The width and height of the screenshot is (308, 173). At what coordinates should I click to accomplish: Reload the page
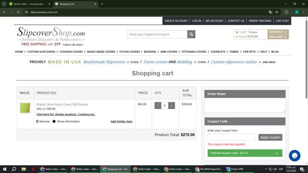point(18,12)
